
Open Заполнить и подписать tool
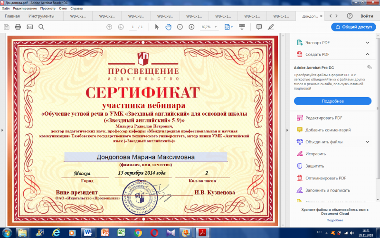pyautogui.click(x=323, y=190)
